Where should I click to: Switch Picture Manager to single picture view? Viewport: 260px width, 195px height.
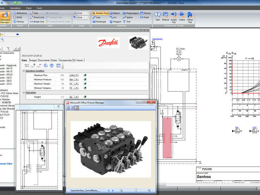(x=76, y=108)
